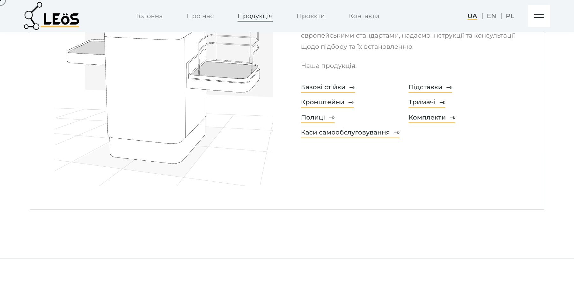Click arrow icon next to Комплекти
Image resolution: width=574 pixels, height=306 pixels.
pyautogui.click(x=453, y=118)
